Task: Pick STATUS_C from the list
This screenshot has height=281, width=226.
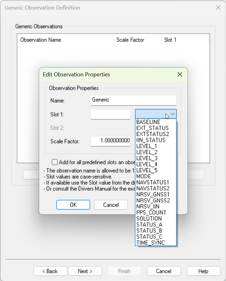Action: 156,237
